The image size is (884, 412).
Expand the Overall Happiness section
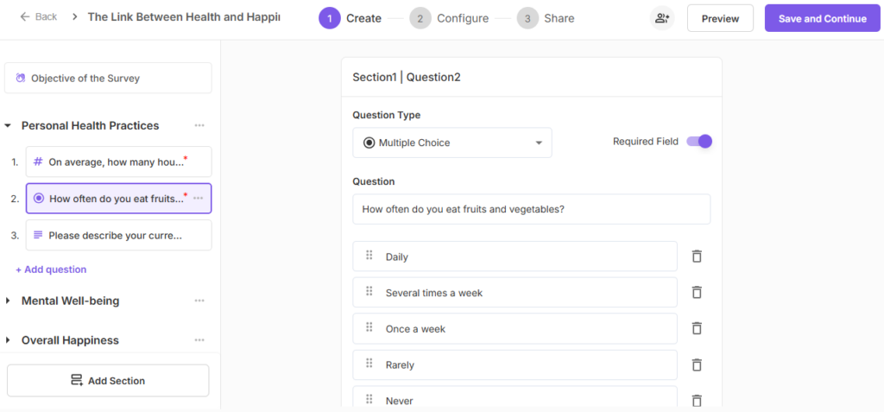point(8,340)
